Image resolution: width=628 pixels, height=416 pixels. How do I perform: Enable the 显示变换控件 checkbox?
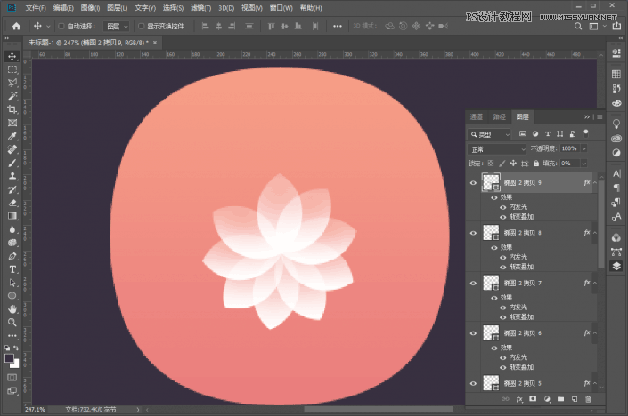pyautogui.click(x=141, y=27)
